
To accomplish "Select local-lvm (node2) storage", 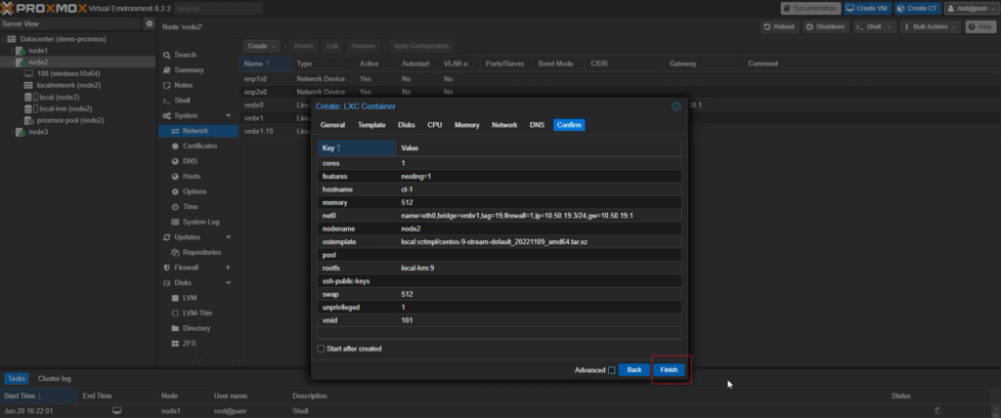I will click(x=65, y=108).
